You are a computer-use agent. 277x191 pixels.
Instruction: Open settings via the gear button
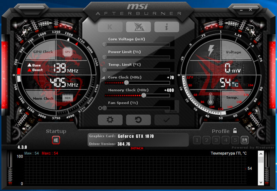[110, 120]
